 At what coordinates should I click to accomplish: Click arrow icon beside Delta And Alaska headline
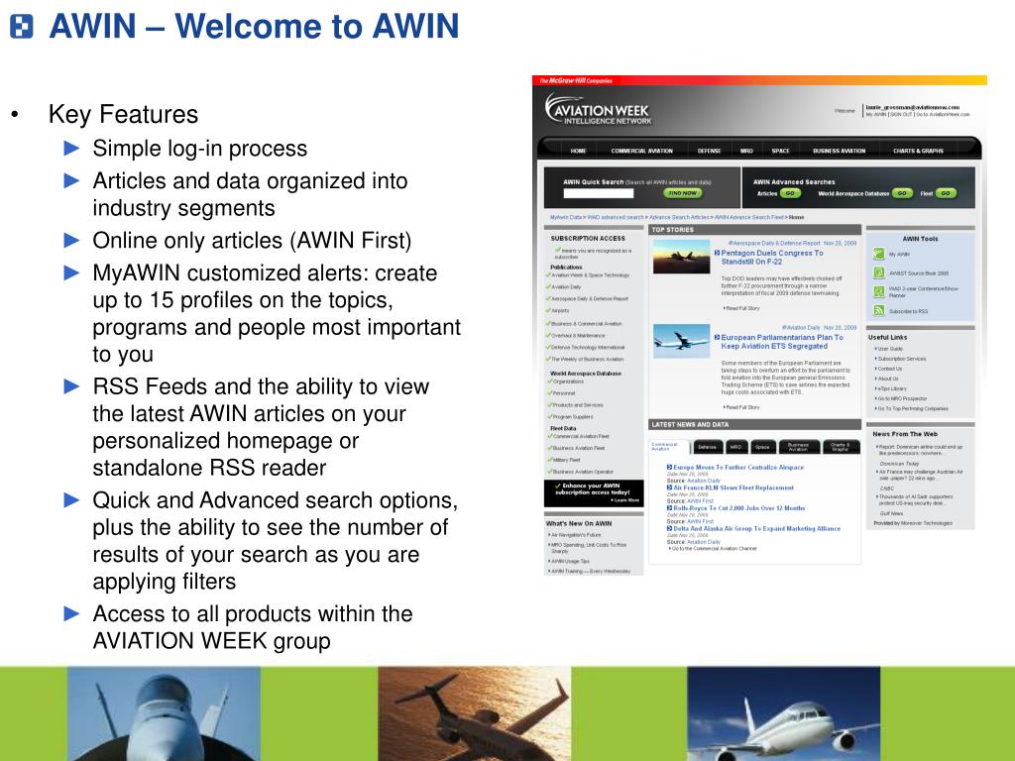(x=670, y=528)
